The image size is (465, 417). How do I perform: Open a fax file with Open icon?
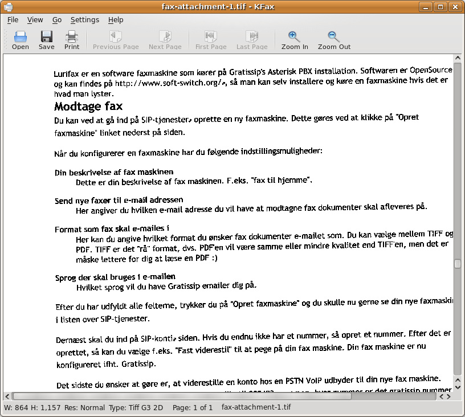pyautogui.click(x=20, y=40)
